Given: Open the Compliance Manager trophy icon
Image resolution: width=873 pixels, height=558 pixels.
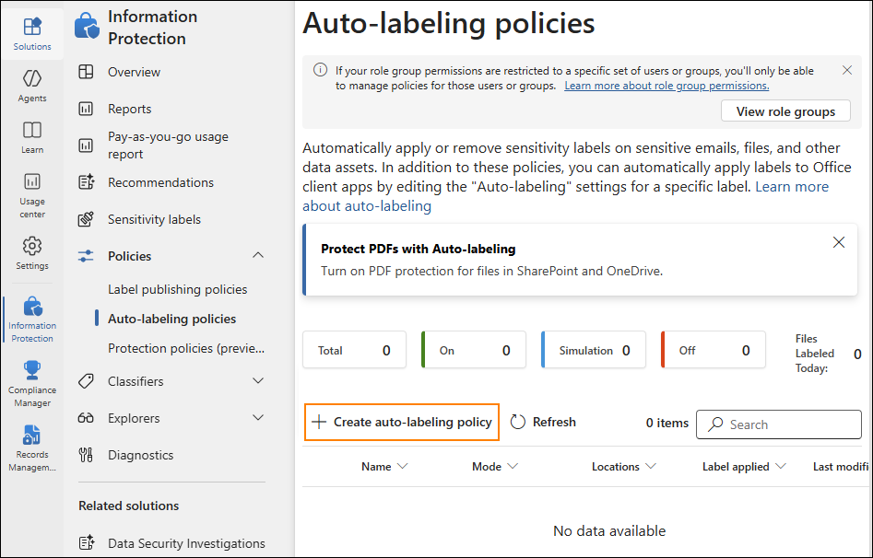Looking at the screenshot, I should tap(32, 370).
